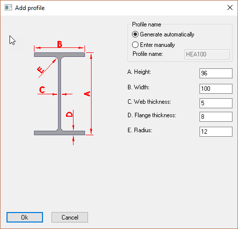This screenshot has height=229, width=238.
Task: Click the top flange of beam diagram
Action: 59,54
